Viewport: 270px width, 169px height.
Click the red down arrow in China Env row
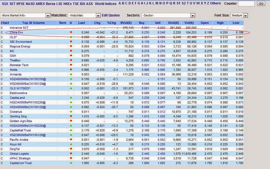pos(71,32)
